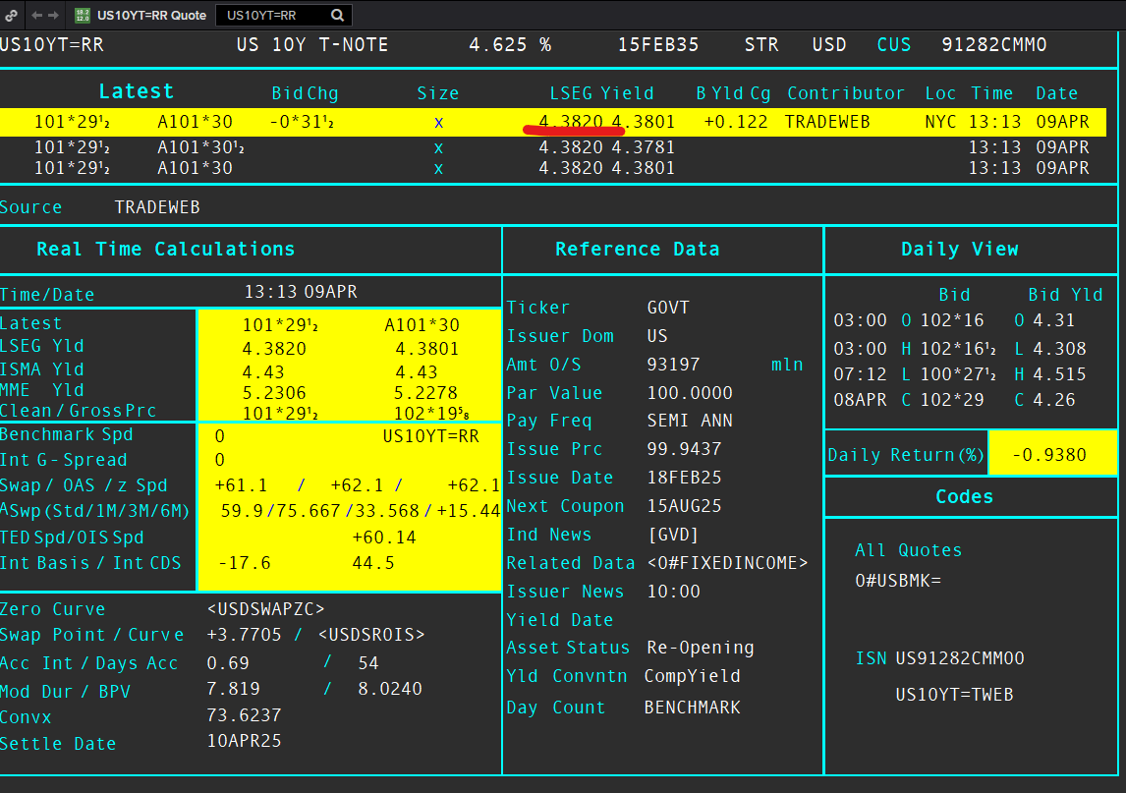
Task: Click the search magnifier icon
Action: click(x=338, y=15)
